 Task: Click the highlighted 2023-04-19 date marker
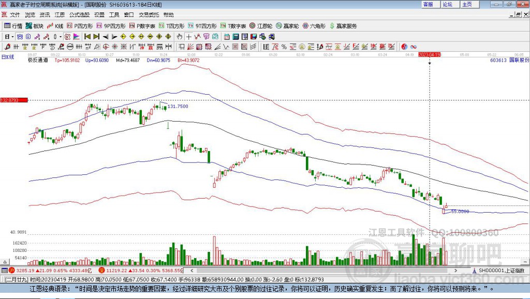429,54
